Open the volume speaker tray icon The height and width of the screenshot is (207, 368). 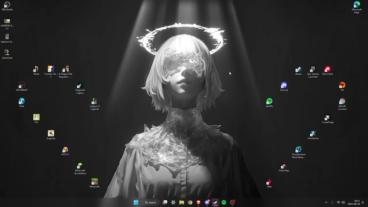(x=343, y=202)
